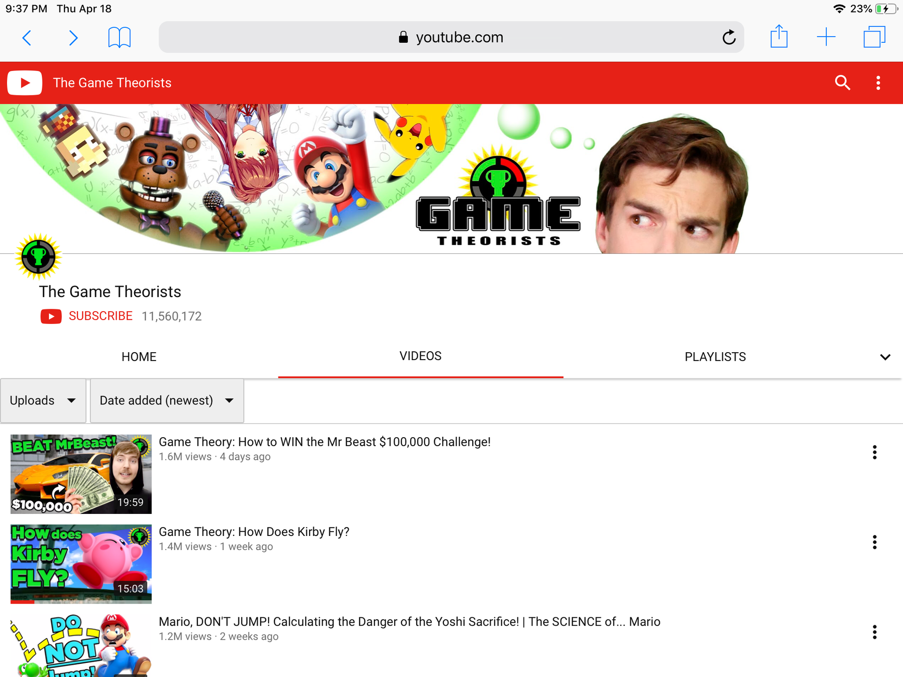
Task: Open the Uploads filter dropdown
Action: click(x=43, y=401)
